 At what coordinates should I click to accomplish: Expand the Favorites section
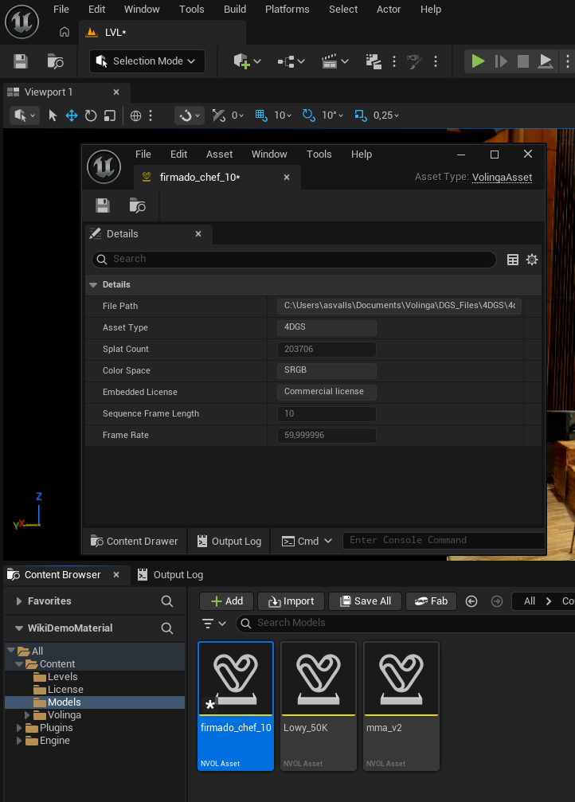[x=19, y=601]
